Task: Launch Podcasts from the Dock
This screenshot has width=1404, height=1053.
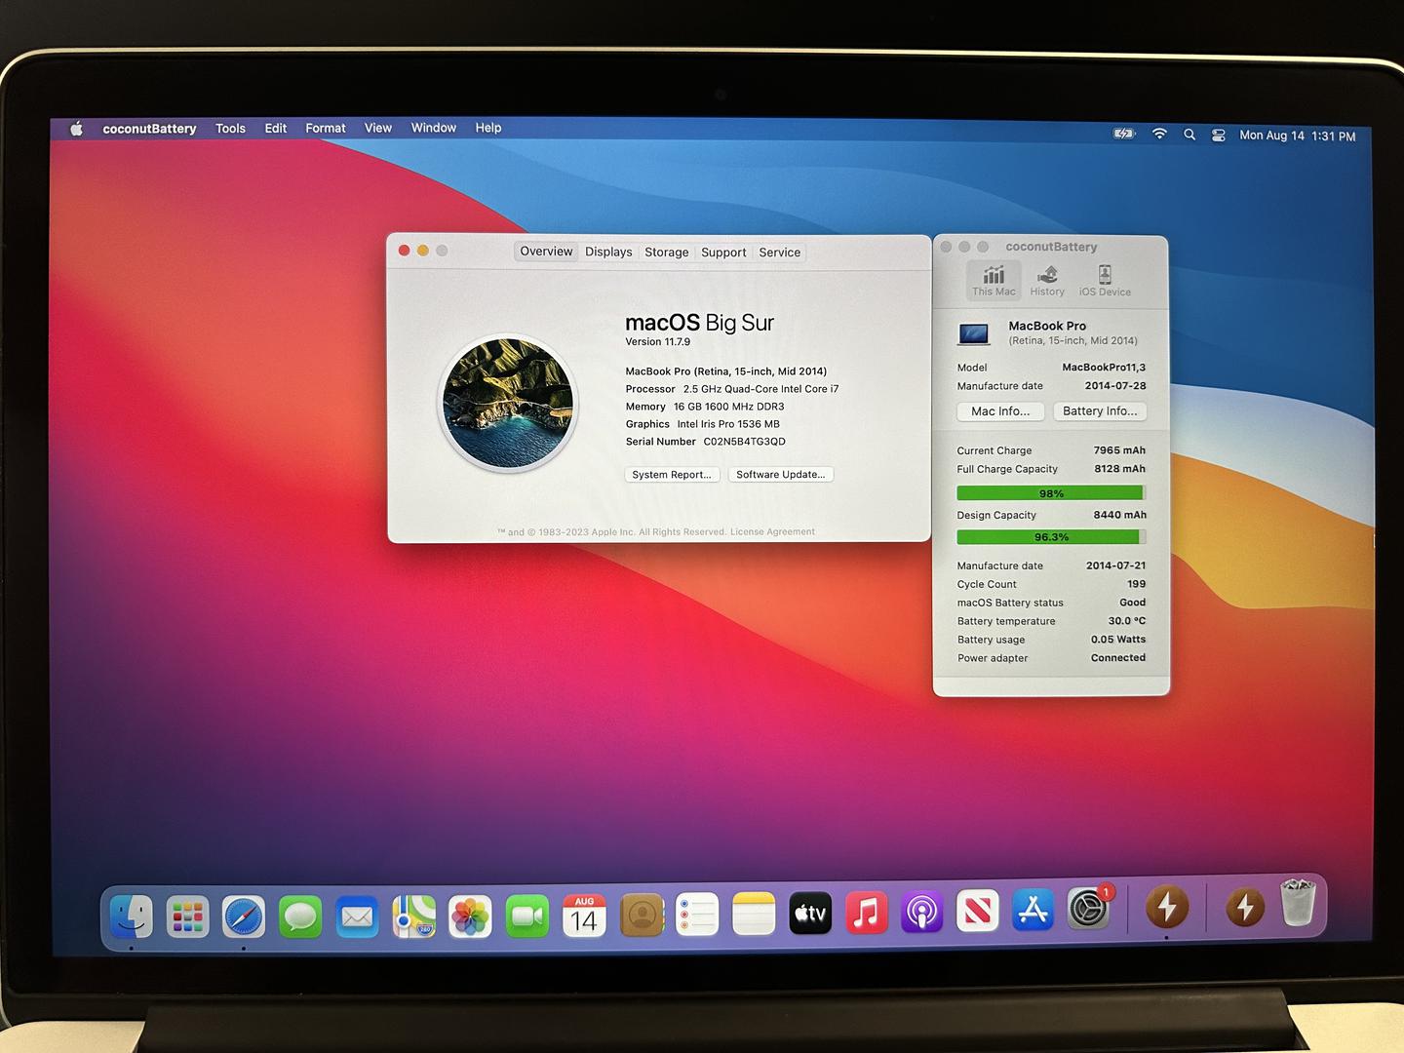Action: [x=922, y=913]
